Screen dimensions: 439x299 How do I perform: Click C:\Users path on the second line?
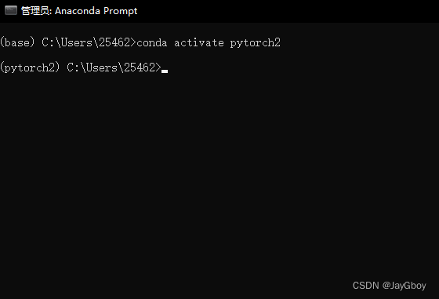[x=93, y=67]
